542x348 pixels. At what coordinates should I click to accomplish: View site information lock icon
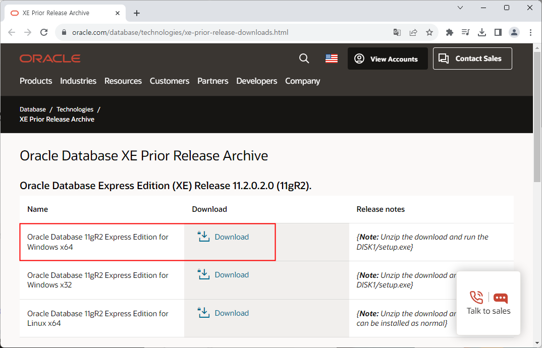pyautogui.click(x=64, y=32)
